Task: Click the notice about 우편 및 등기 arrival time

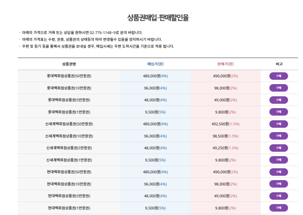Action: point(98,46)
